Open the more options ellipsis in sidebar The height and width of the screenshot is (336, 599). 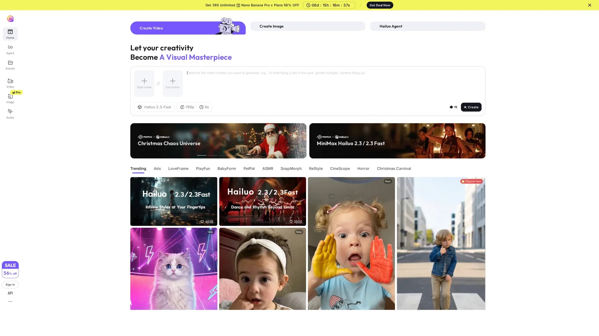tap(10, 301)
